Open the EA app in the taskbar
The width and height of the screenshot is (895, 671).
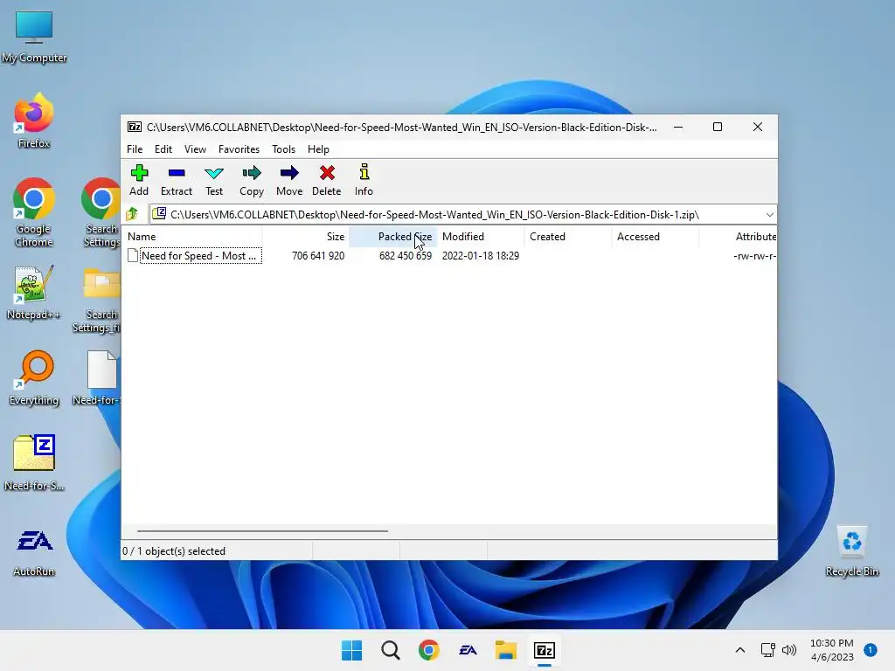[468, 650]
